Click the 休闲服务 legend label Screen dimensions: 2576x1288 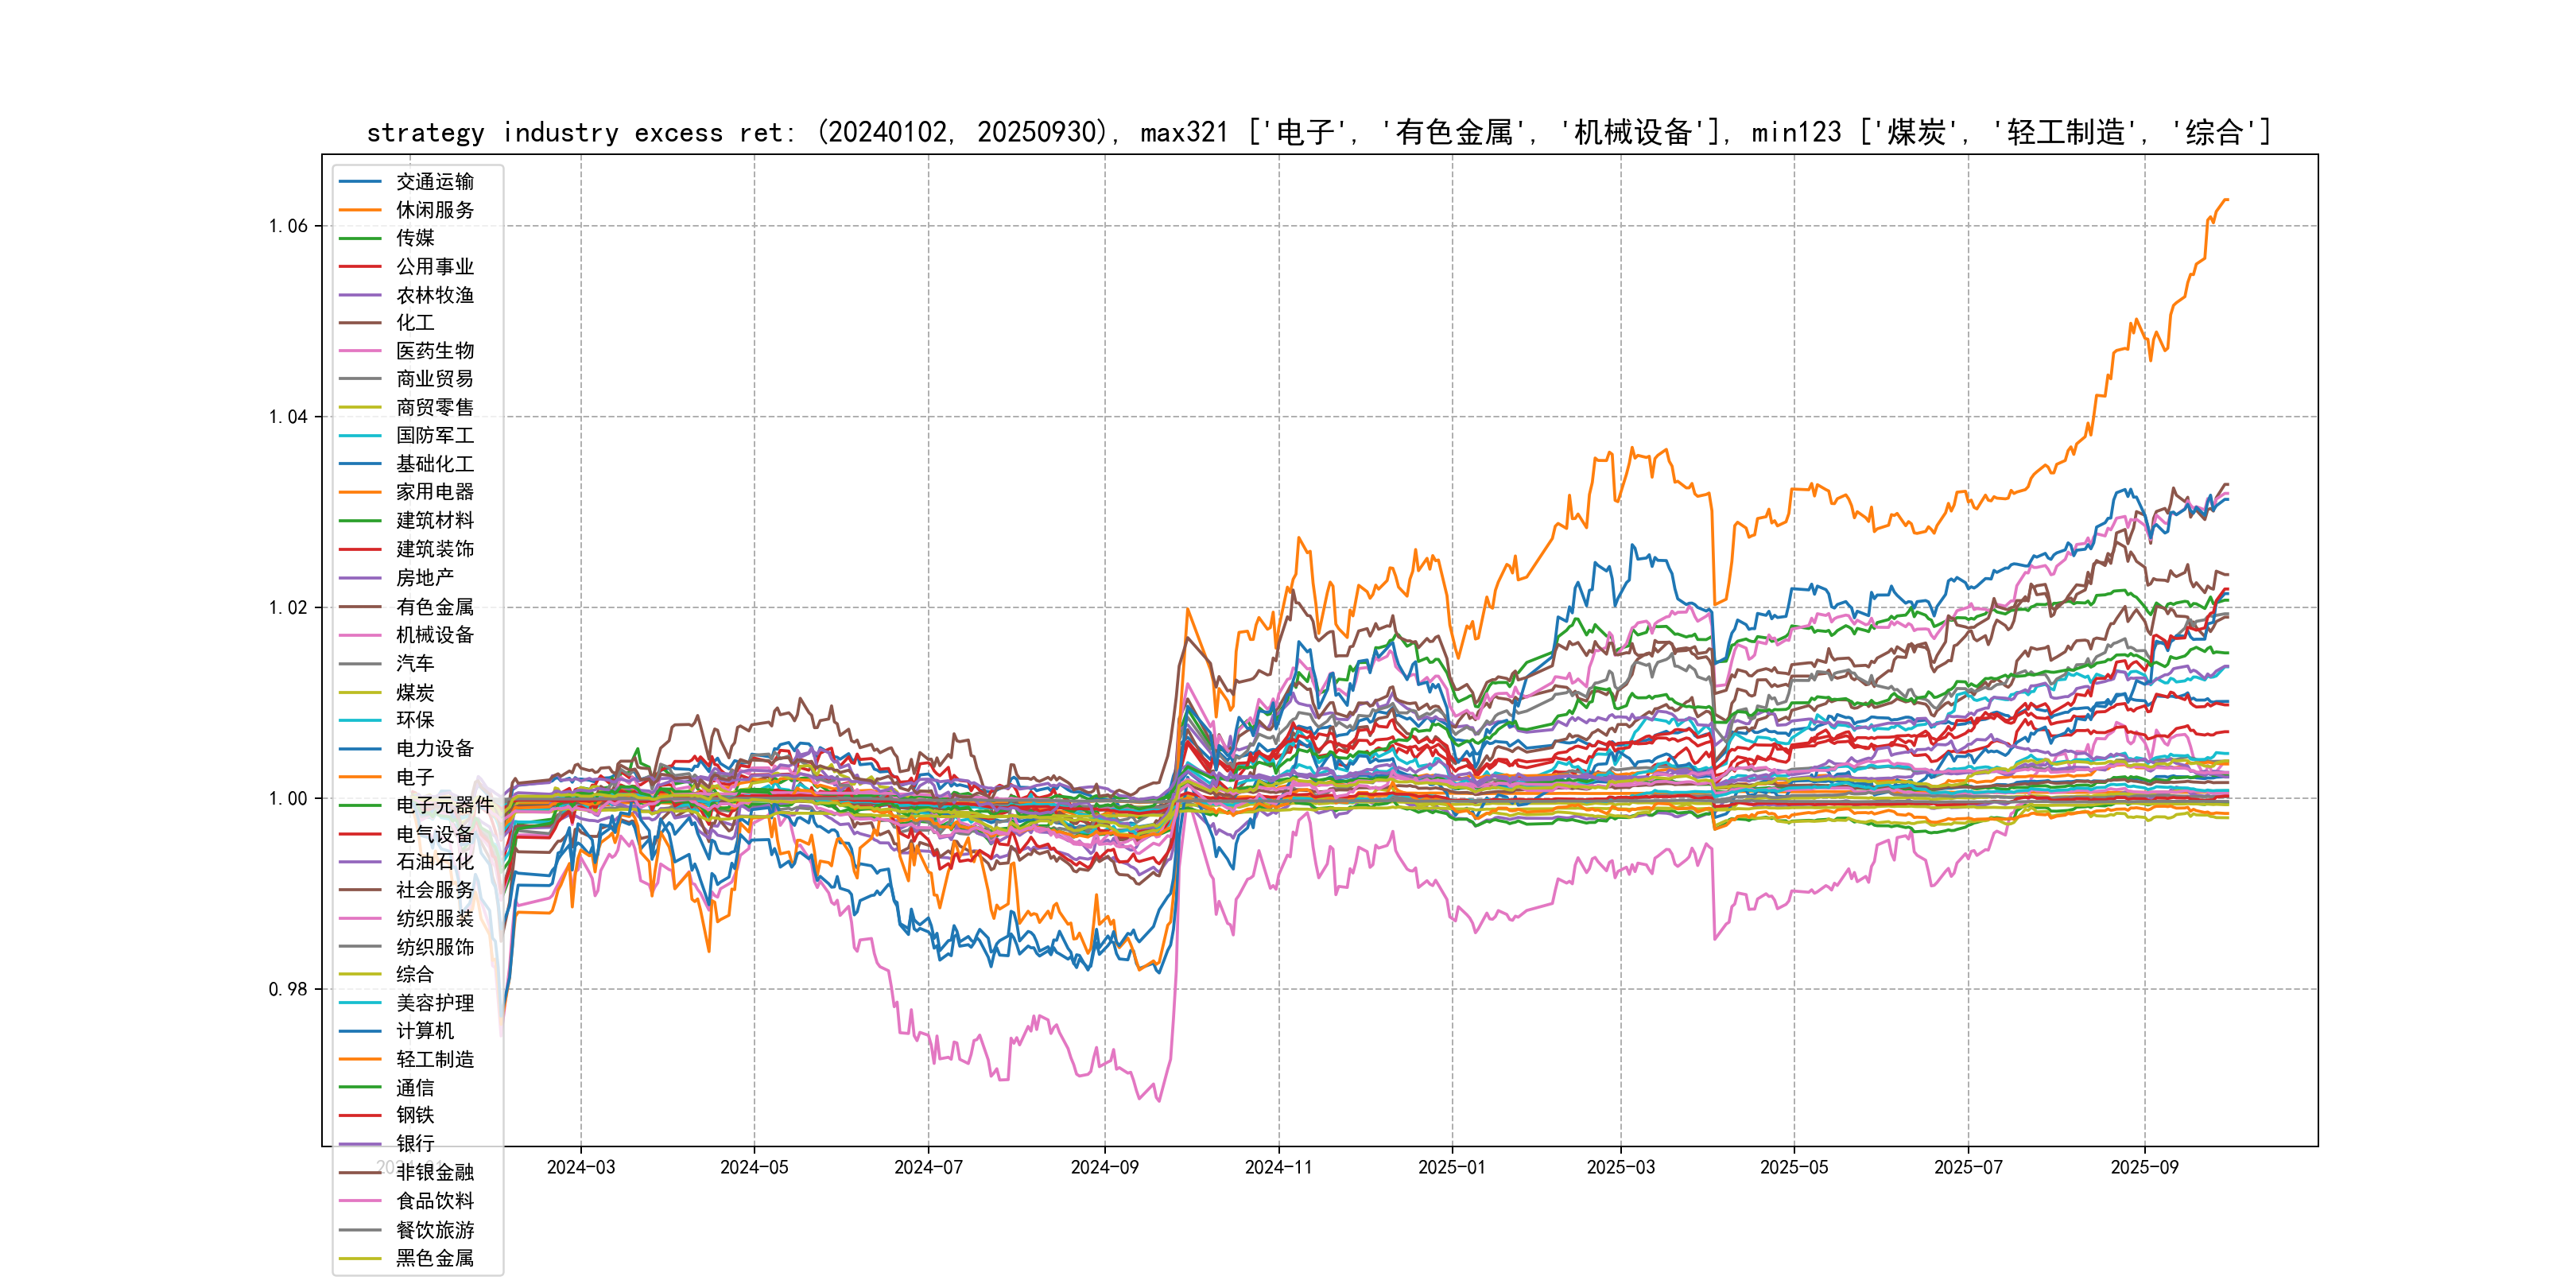(x=434, y=210)
